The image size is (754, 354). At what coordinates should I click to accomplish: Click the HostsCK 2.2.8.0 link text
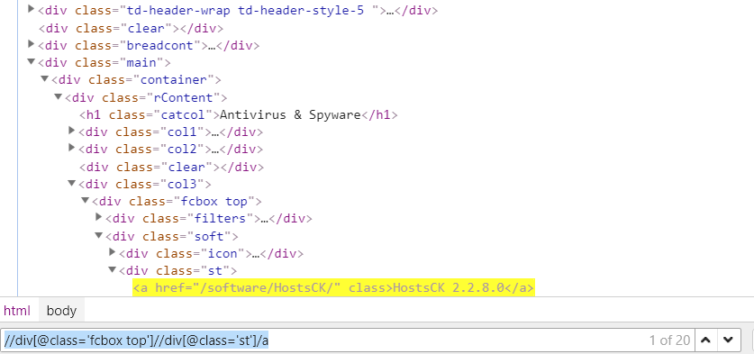point(449,288)
